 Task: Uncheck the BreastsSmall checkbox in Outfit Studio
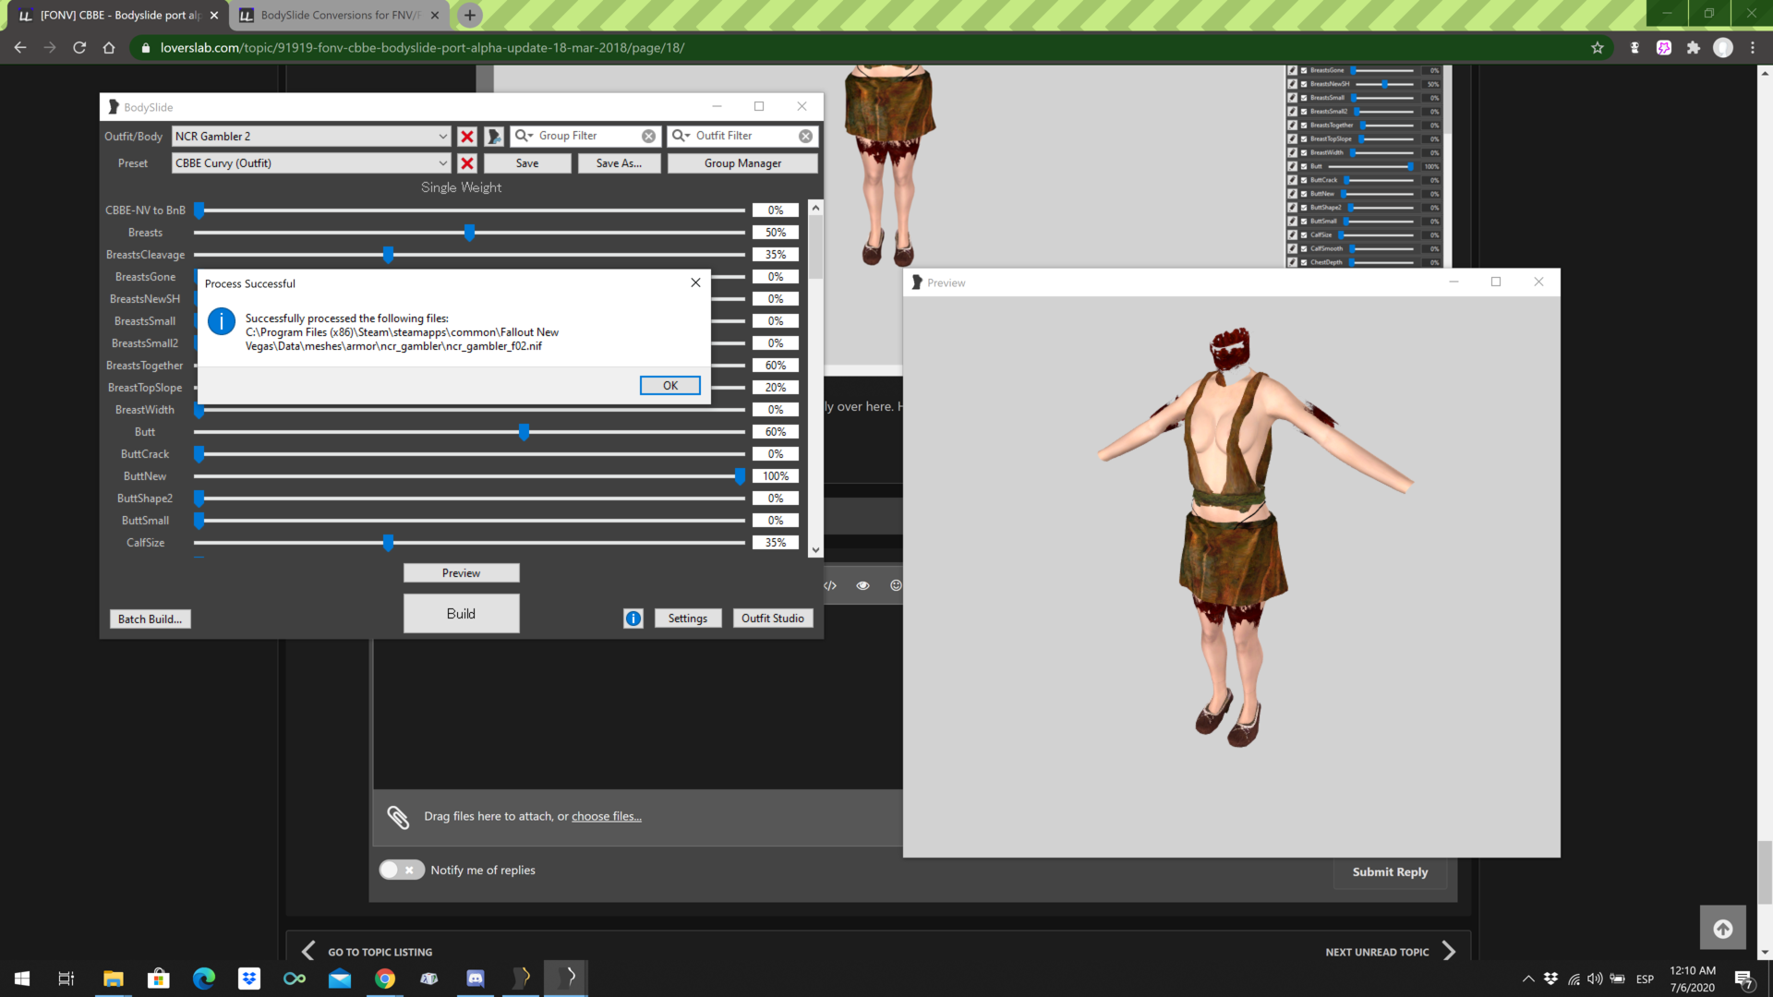tap(1304, 98)
